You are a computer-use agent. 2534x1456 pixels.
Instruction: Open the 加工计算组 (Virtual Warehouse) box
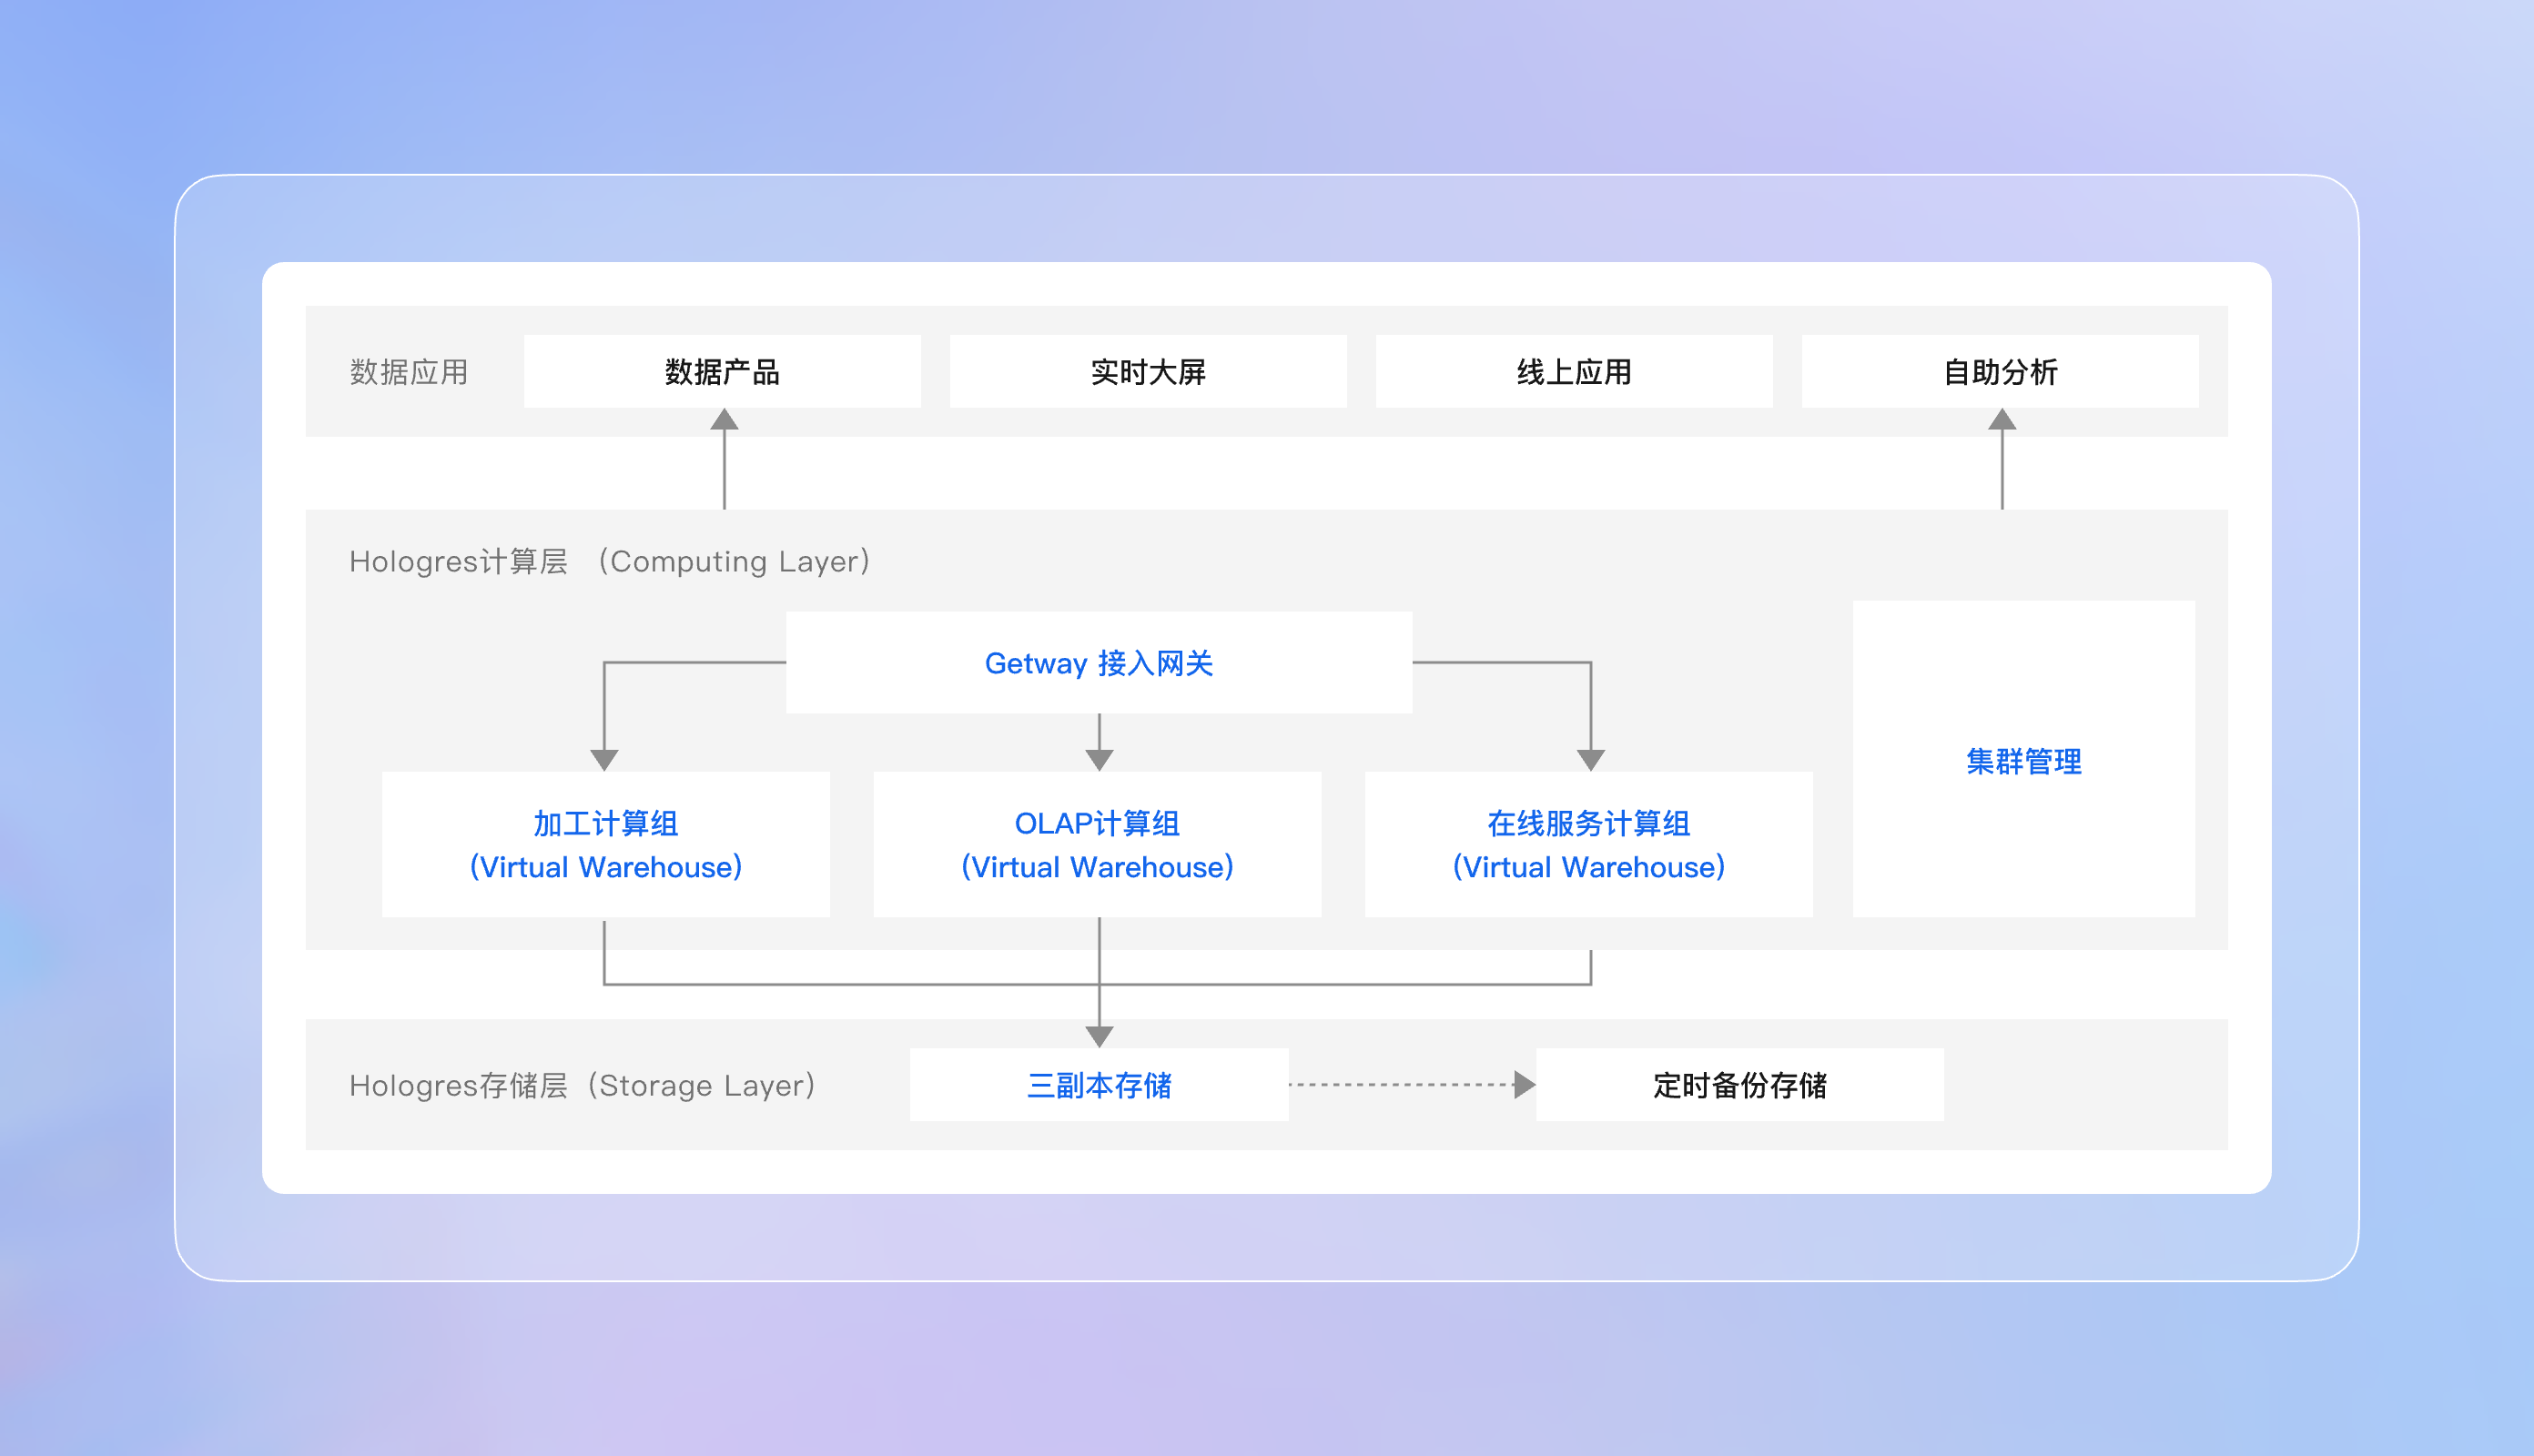coord(606,844)
